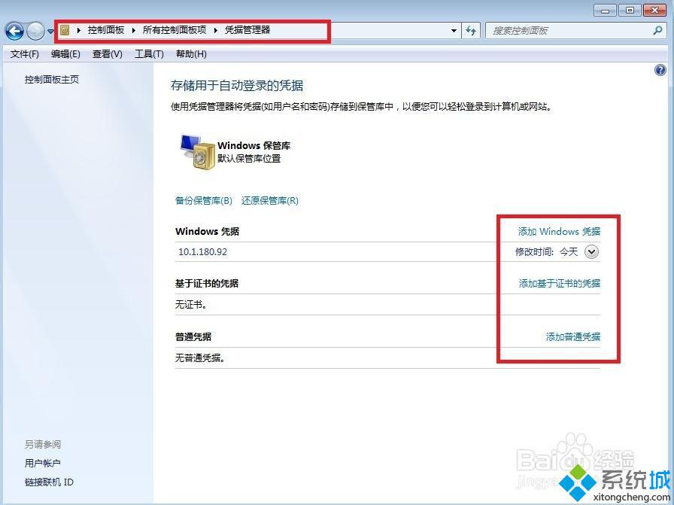
Task: Expand breadcrumb arrow after 所有控制面板项
Action: click(216, 30)
